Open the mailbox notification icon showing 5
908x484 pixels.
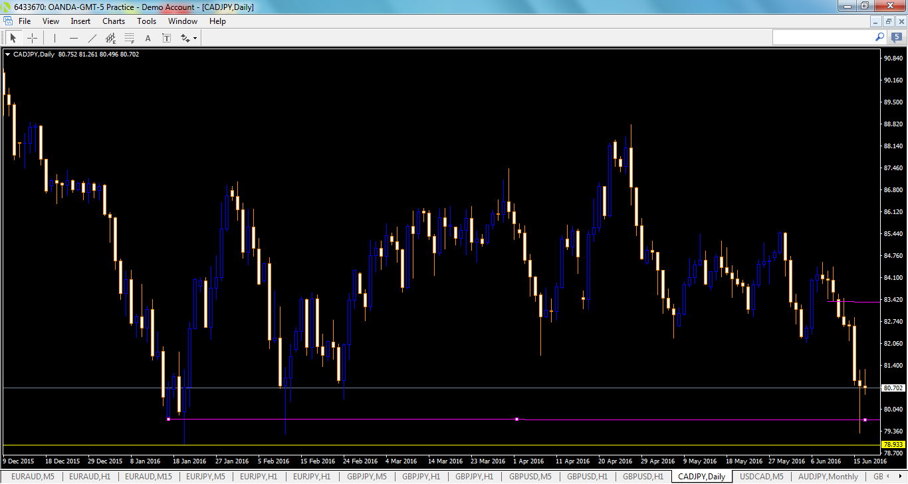[896, 37]
